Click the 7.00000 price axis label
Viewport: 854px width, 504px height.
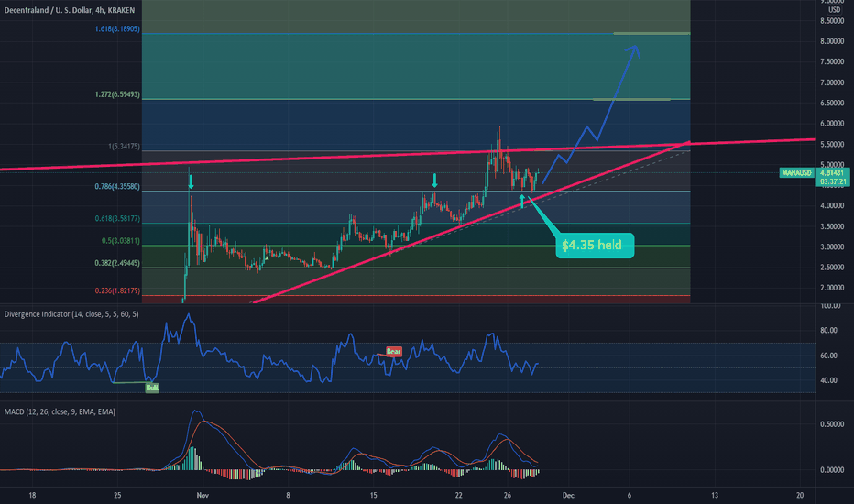pyautogui.click(x=832, y=82)
